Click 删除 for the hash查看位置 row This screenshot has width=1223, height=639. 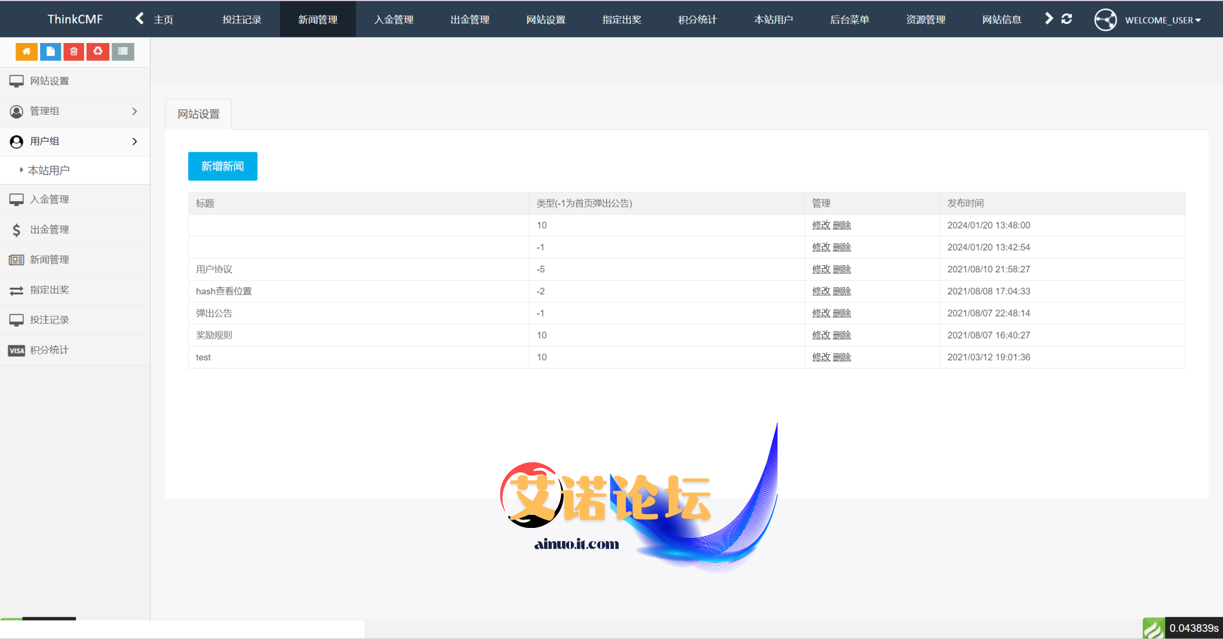point(842,291)
